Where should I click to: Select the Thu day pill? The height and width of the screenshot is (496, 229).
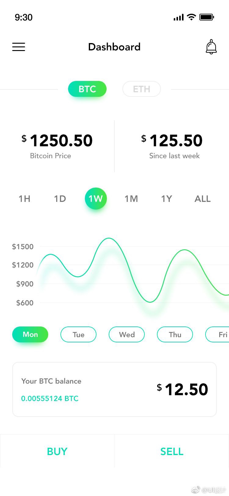click(x=175, y=334)
